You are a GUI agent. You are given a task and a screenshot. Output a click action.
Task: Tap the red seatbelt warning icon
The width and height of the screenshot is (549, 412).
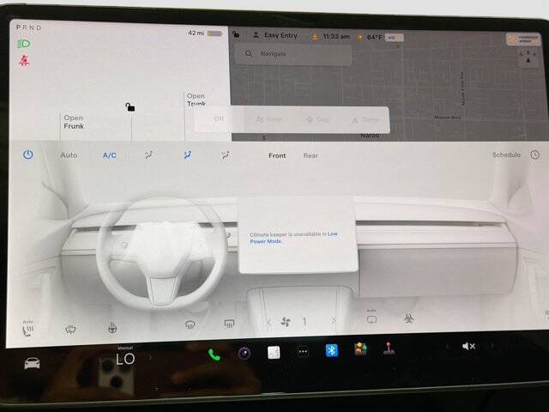point(24,61)
